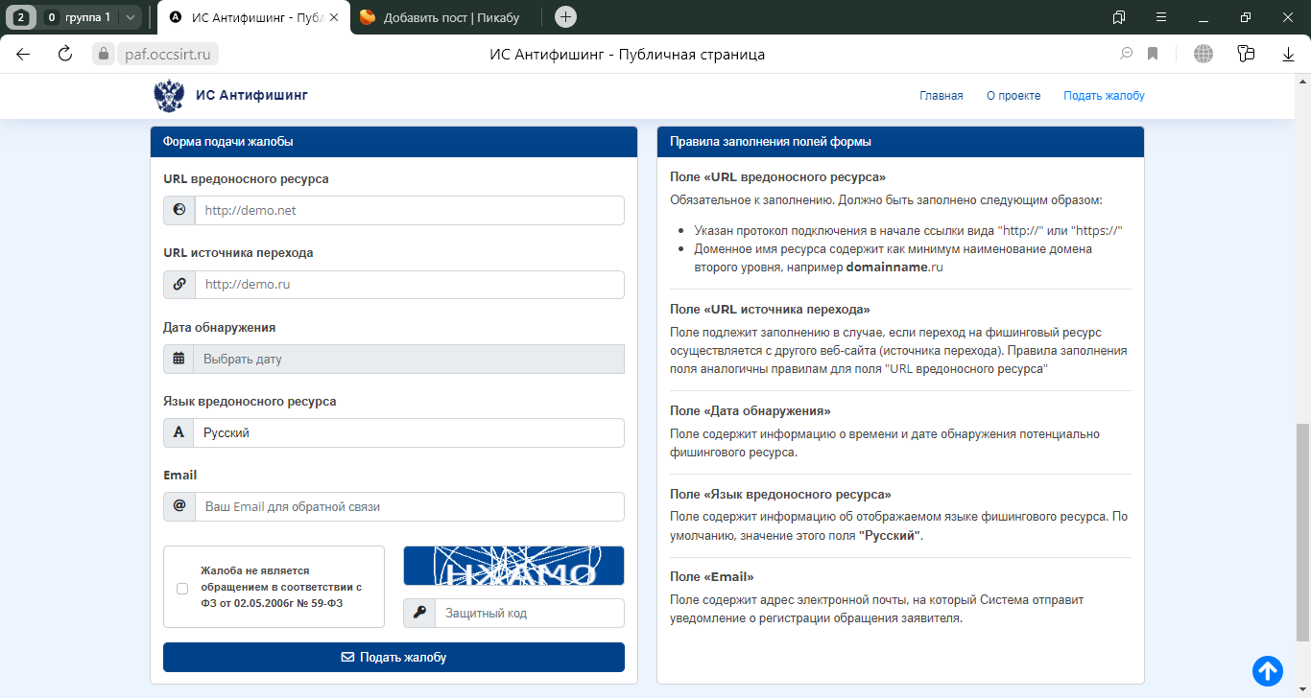The image size is (1311, 698).
Task: Click the globe icon in the browser toolbar
Action: pyautogui.click(x=1204, y=55)
